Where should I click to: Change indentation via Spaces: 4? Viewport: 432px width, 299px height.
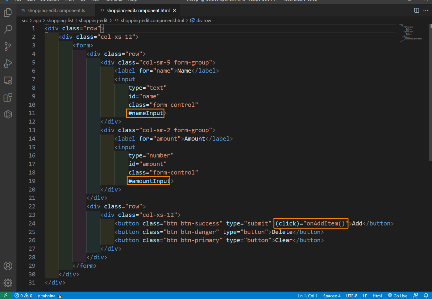(332, 296)
